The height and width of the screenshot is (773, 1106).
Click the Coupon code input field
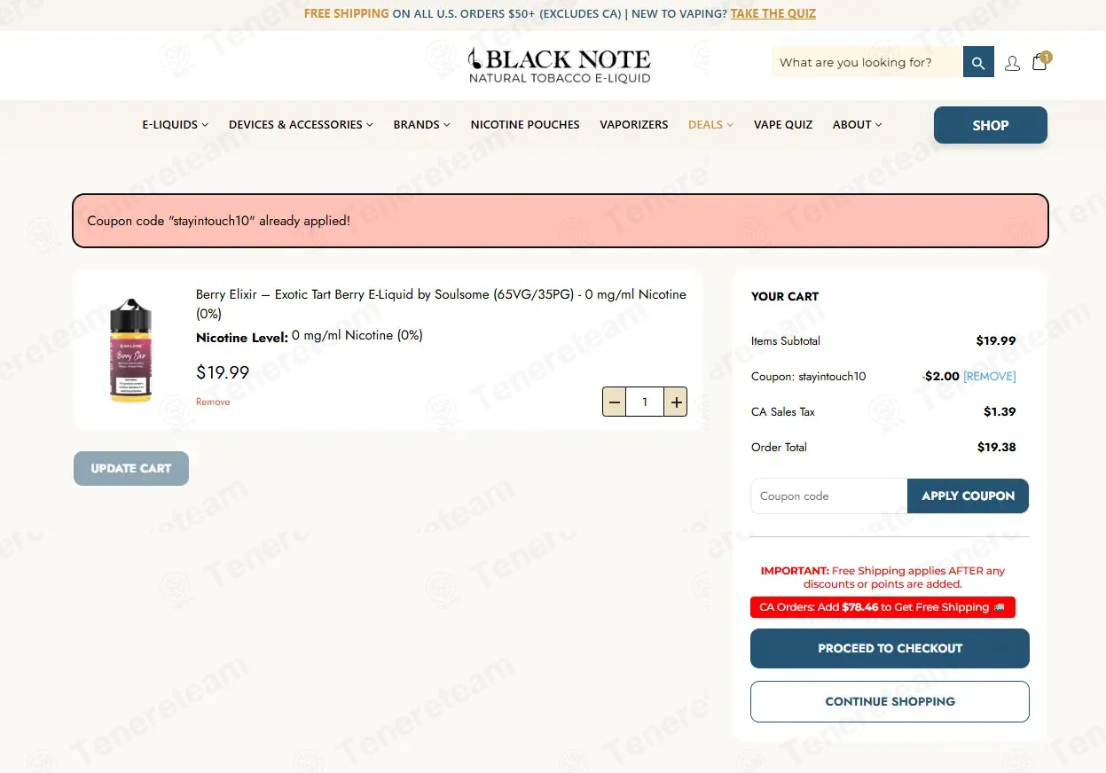pos(829,496)
